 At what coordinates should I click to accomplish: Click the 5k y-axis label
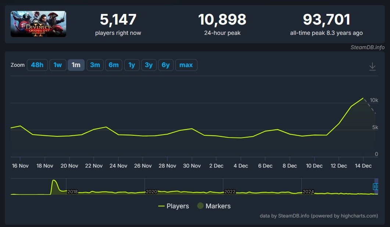pyautogui.click(x=375, y=127)
